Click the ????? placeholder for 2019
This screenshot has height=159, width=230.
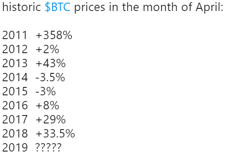48,147
